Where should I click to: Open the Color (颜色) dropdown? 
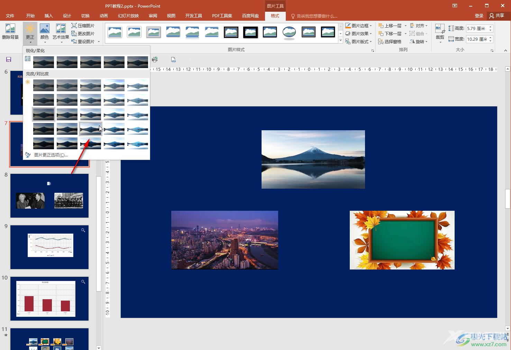[45, 34]
